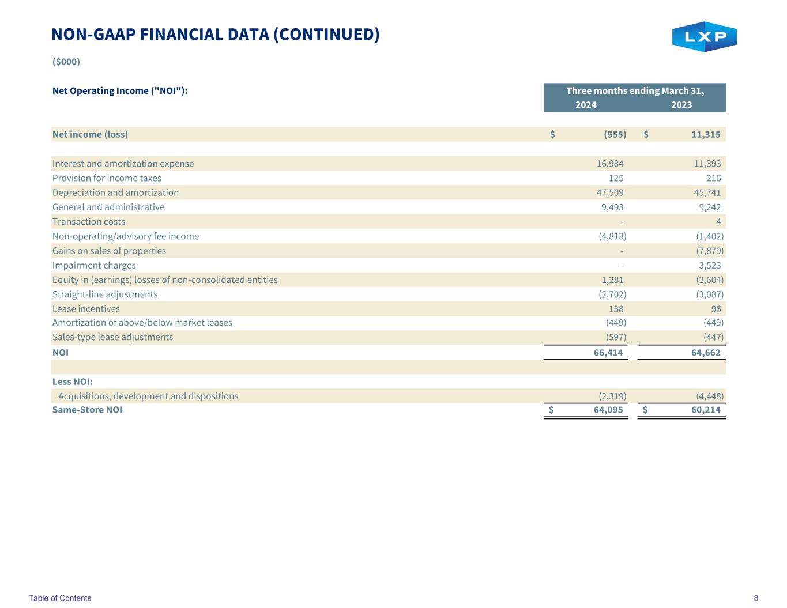Screen dimensions: 787x608
Task: Click the LXP logo
Action: pyautogui.click(x=704, y=37)
